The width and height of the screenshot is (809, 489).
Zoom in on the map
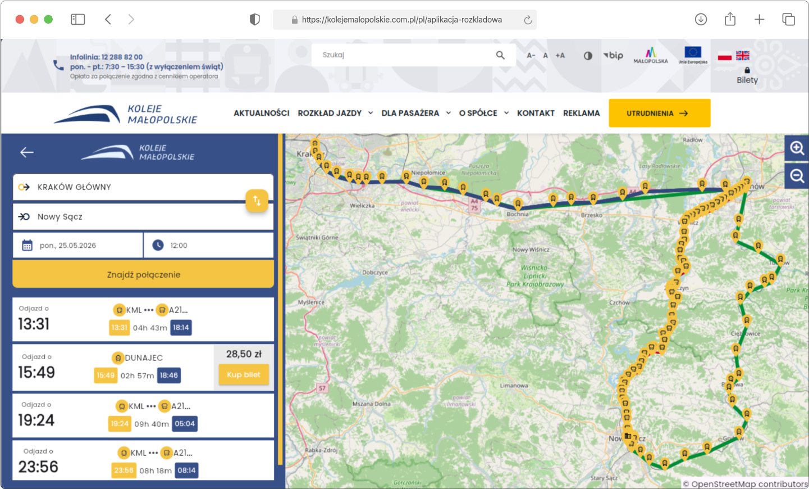pos(797,148)
